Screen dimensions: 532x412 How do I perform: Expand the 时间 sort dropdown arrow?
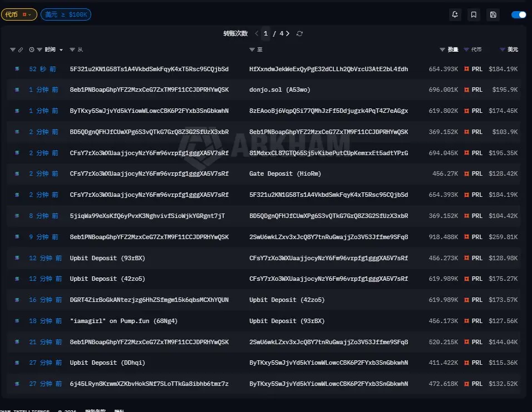[61, 50]
